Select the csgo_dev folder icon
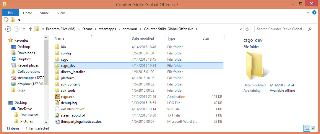This screenshot has height=134, width=320. 57,66
